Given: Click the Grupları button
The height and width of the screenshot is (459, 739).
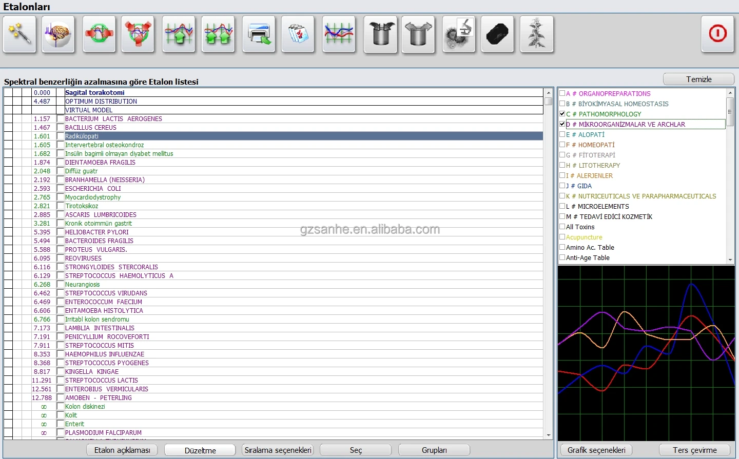Looking at the screenshot, I should [x=434, y=450].
